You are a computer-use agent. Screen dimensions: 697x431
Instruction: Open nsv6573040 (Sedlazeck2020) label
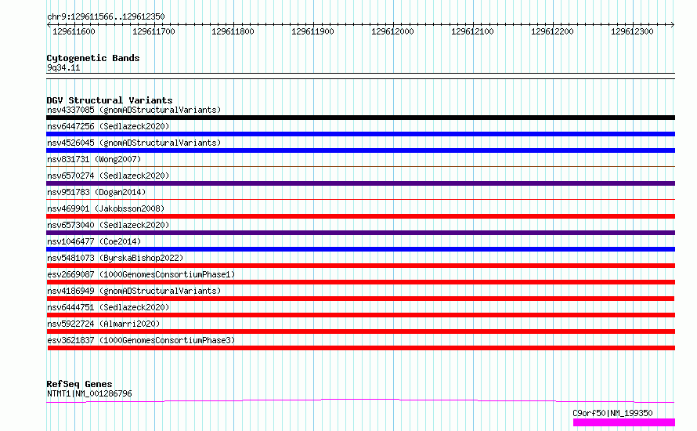point(108,225)
